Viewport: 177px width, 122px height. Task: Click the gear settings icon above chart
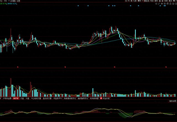pos(156,4)
